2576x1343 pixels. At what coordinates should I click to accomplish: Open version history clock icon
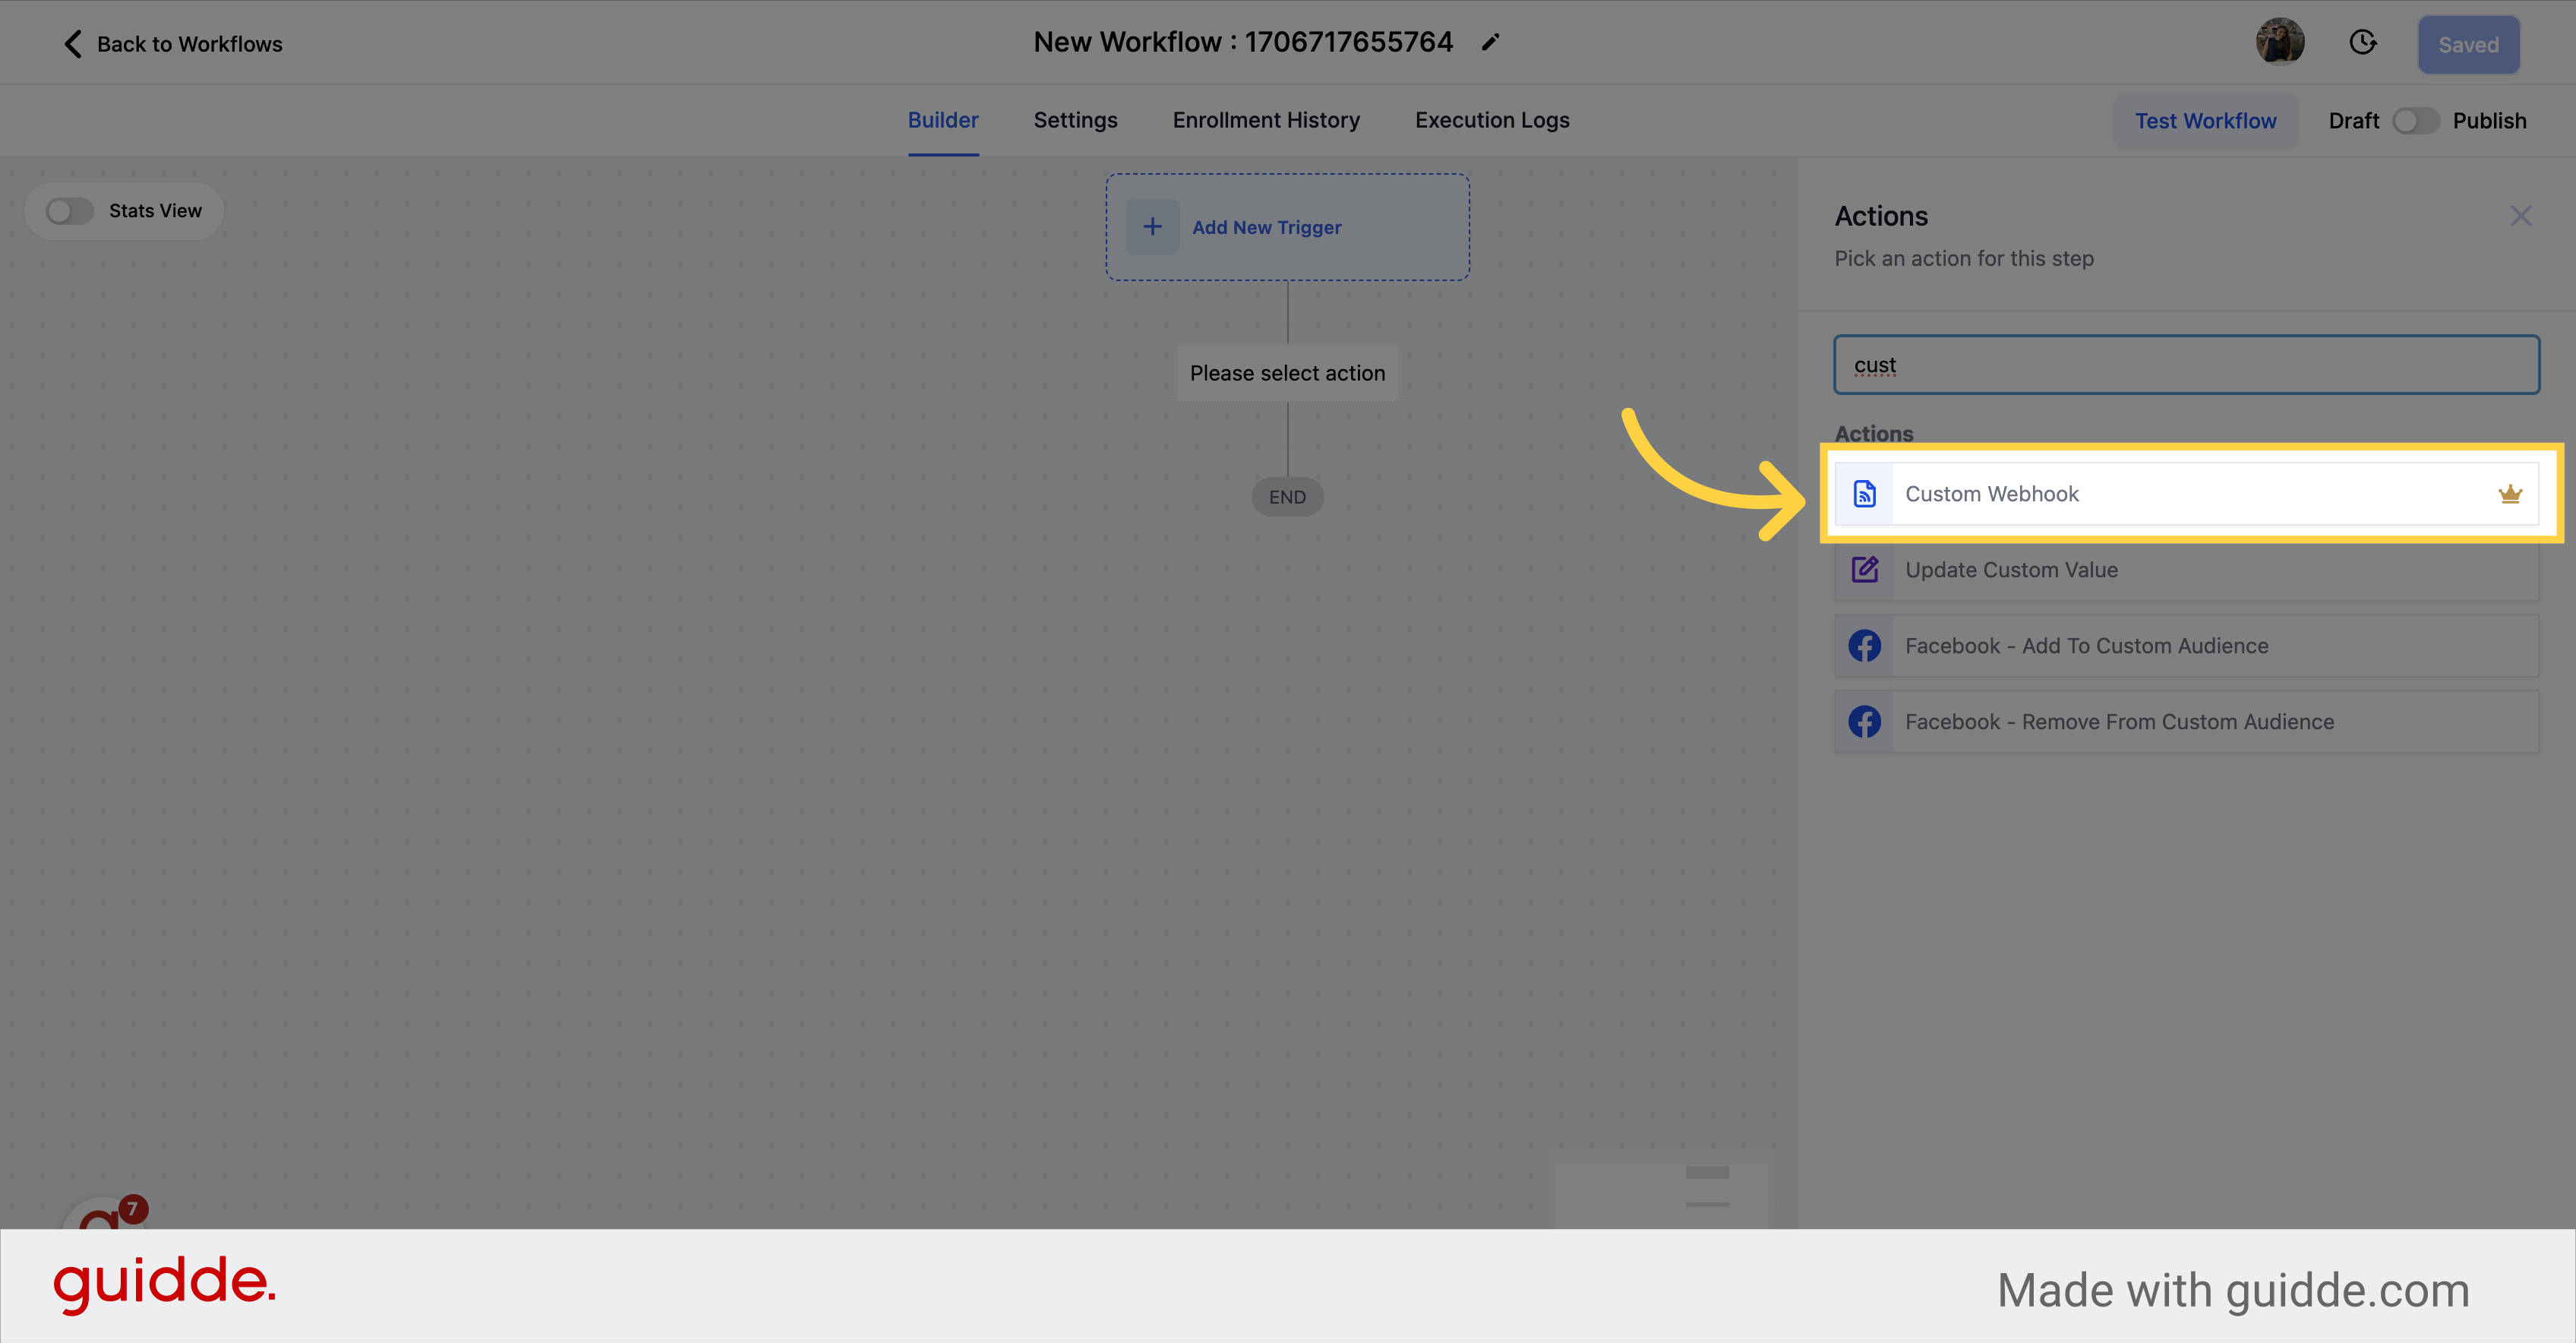click(2363, 42)
